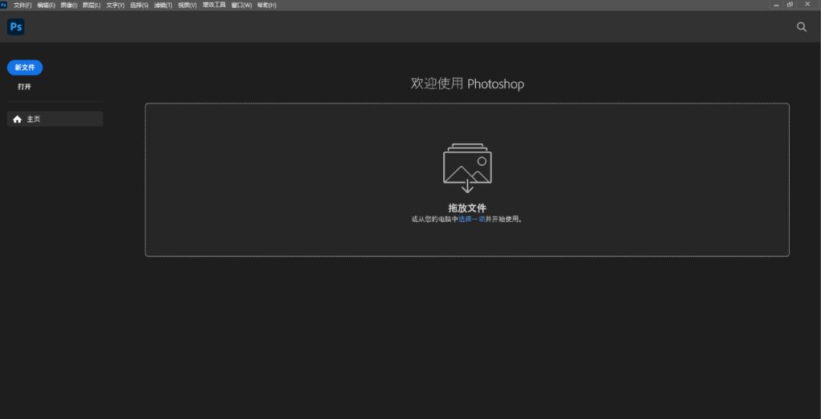Click the 打开 button in sidebar

[25, 87]
